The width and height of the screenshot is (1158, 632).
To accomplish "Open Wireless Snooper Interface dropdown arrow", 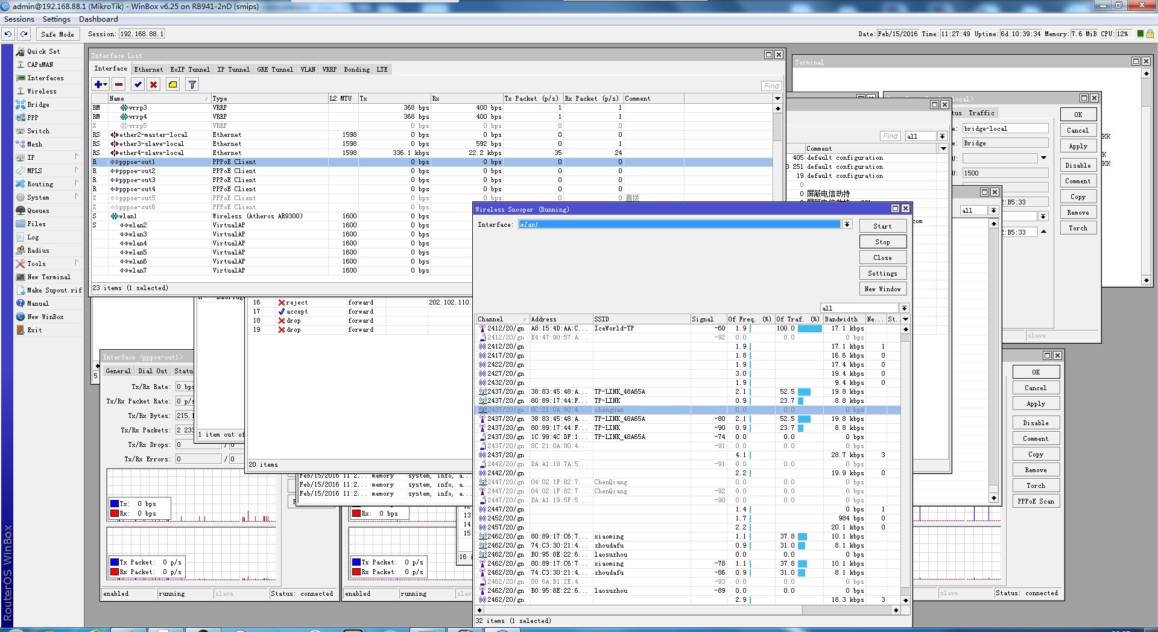I will pos(847,224).
